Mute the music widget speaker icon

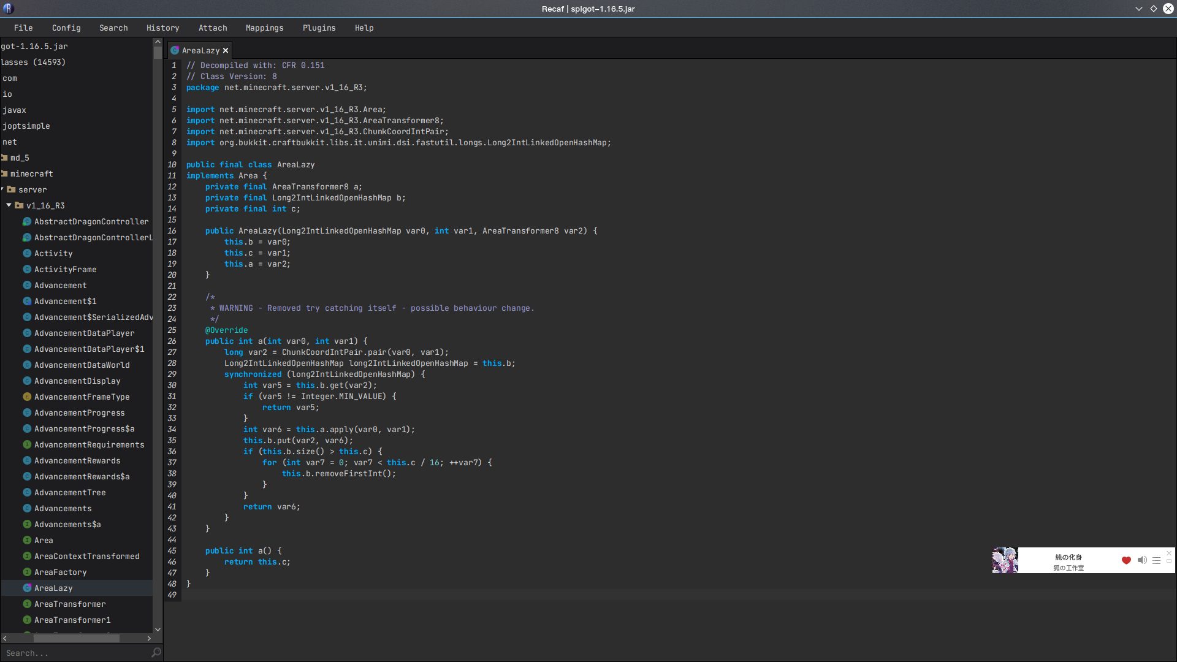[1142, 560]
